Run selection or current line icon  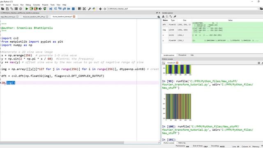(40, 9)
